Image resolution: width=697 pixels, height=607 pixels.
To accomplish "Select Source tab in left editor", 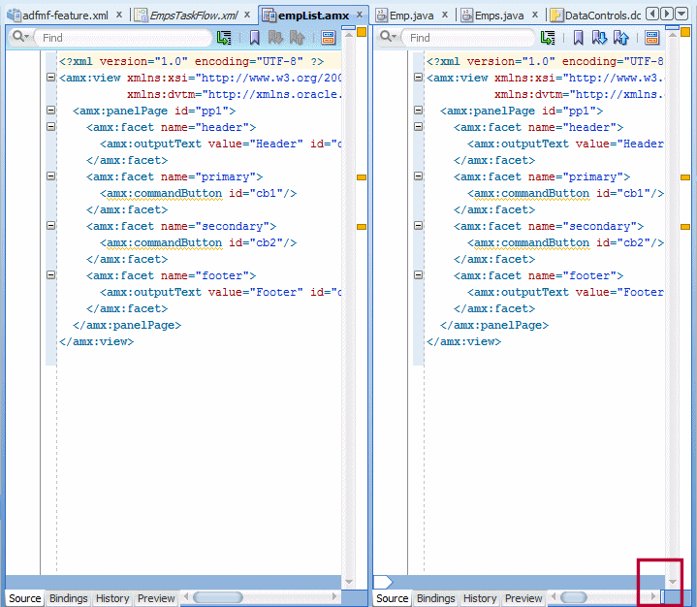I will point(25,598).
